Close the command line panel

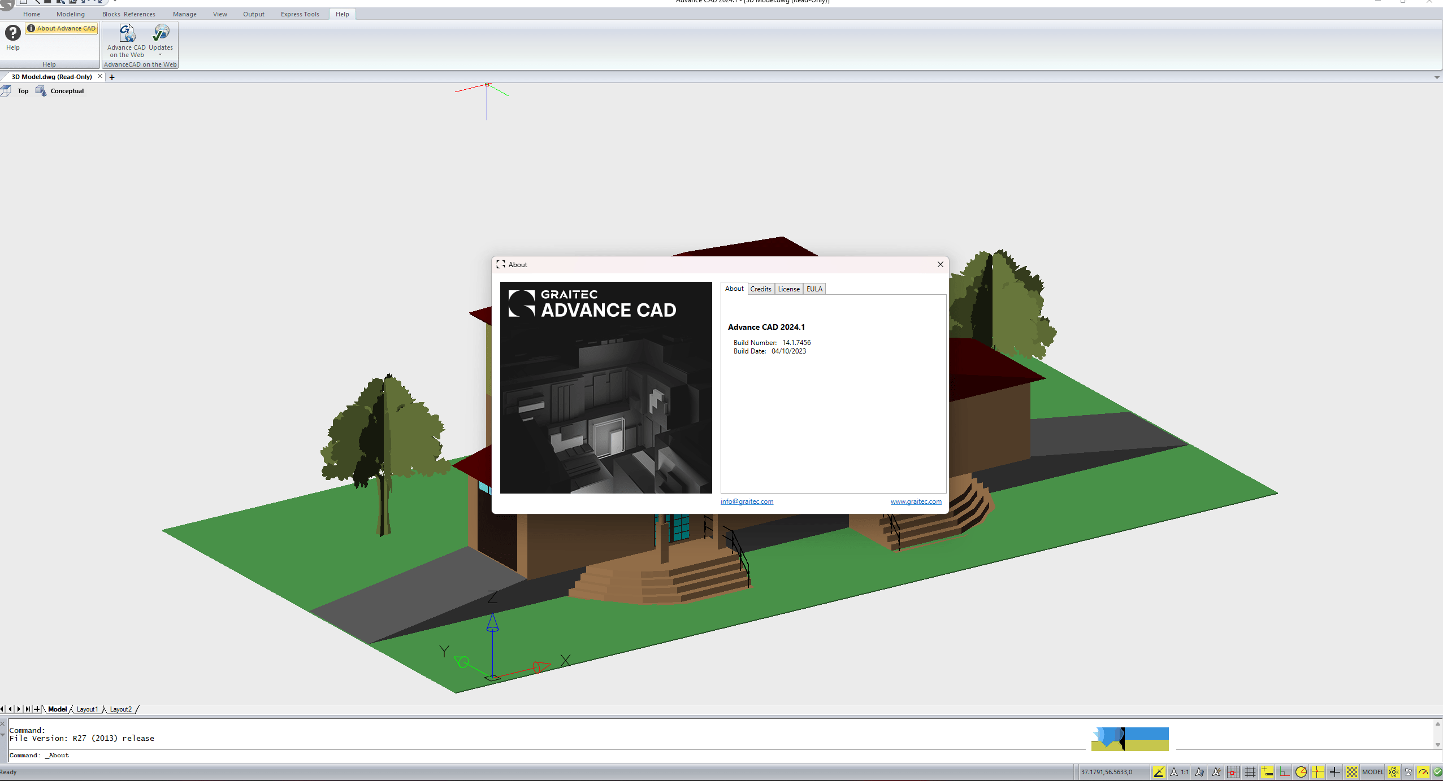coord(3,723)
